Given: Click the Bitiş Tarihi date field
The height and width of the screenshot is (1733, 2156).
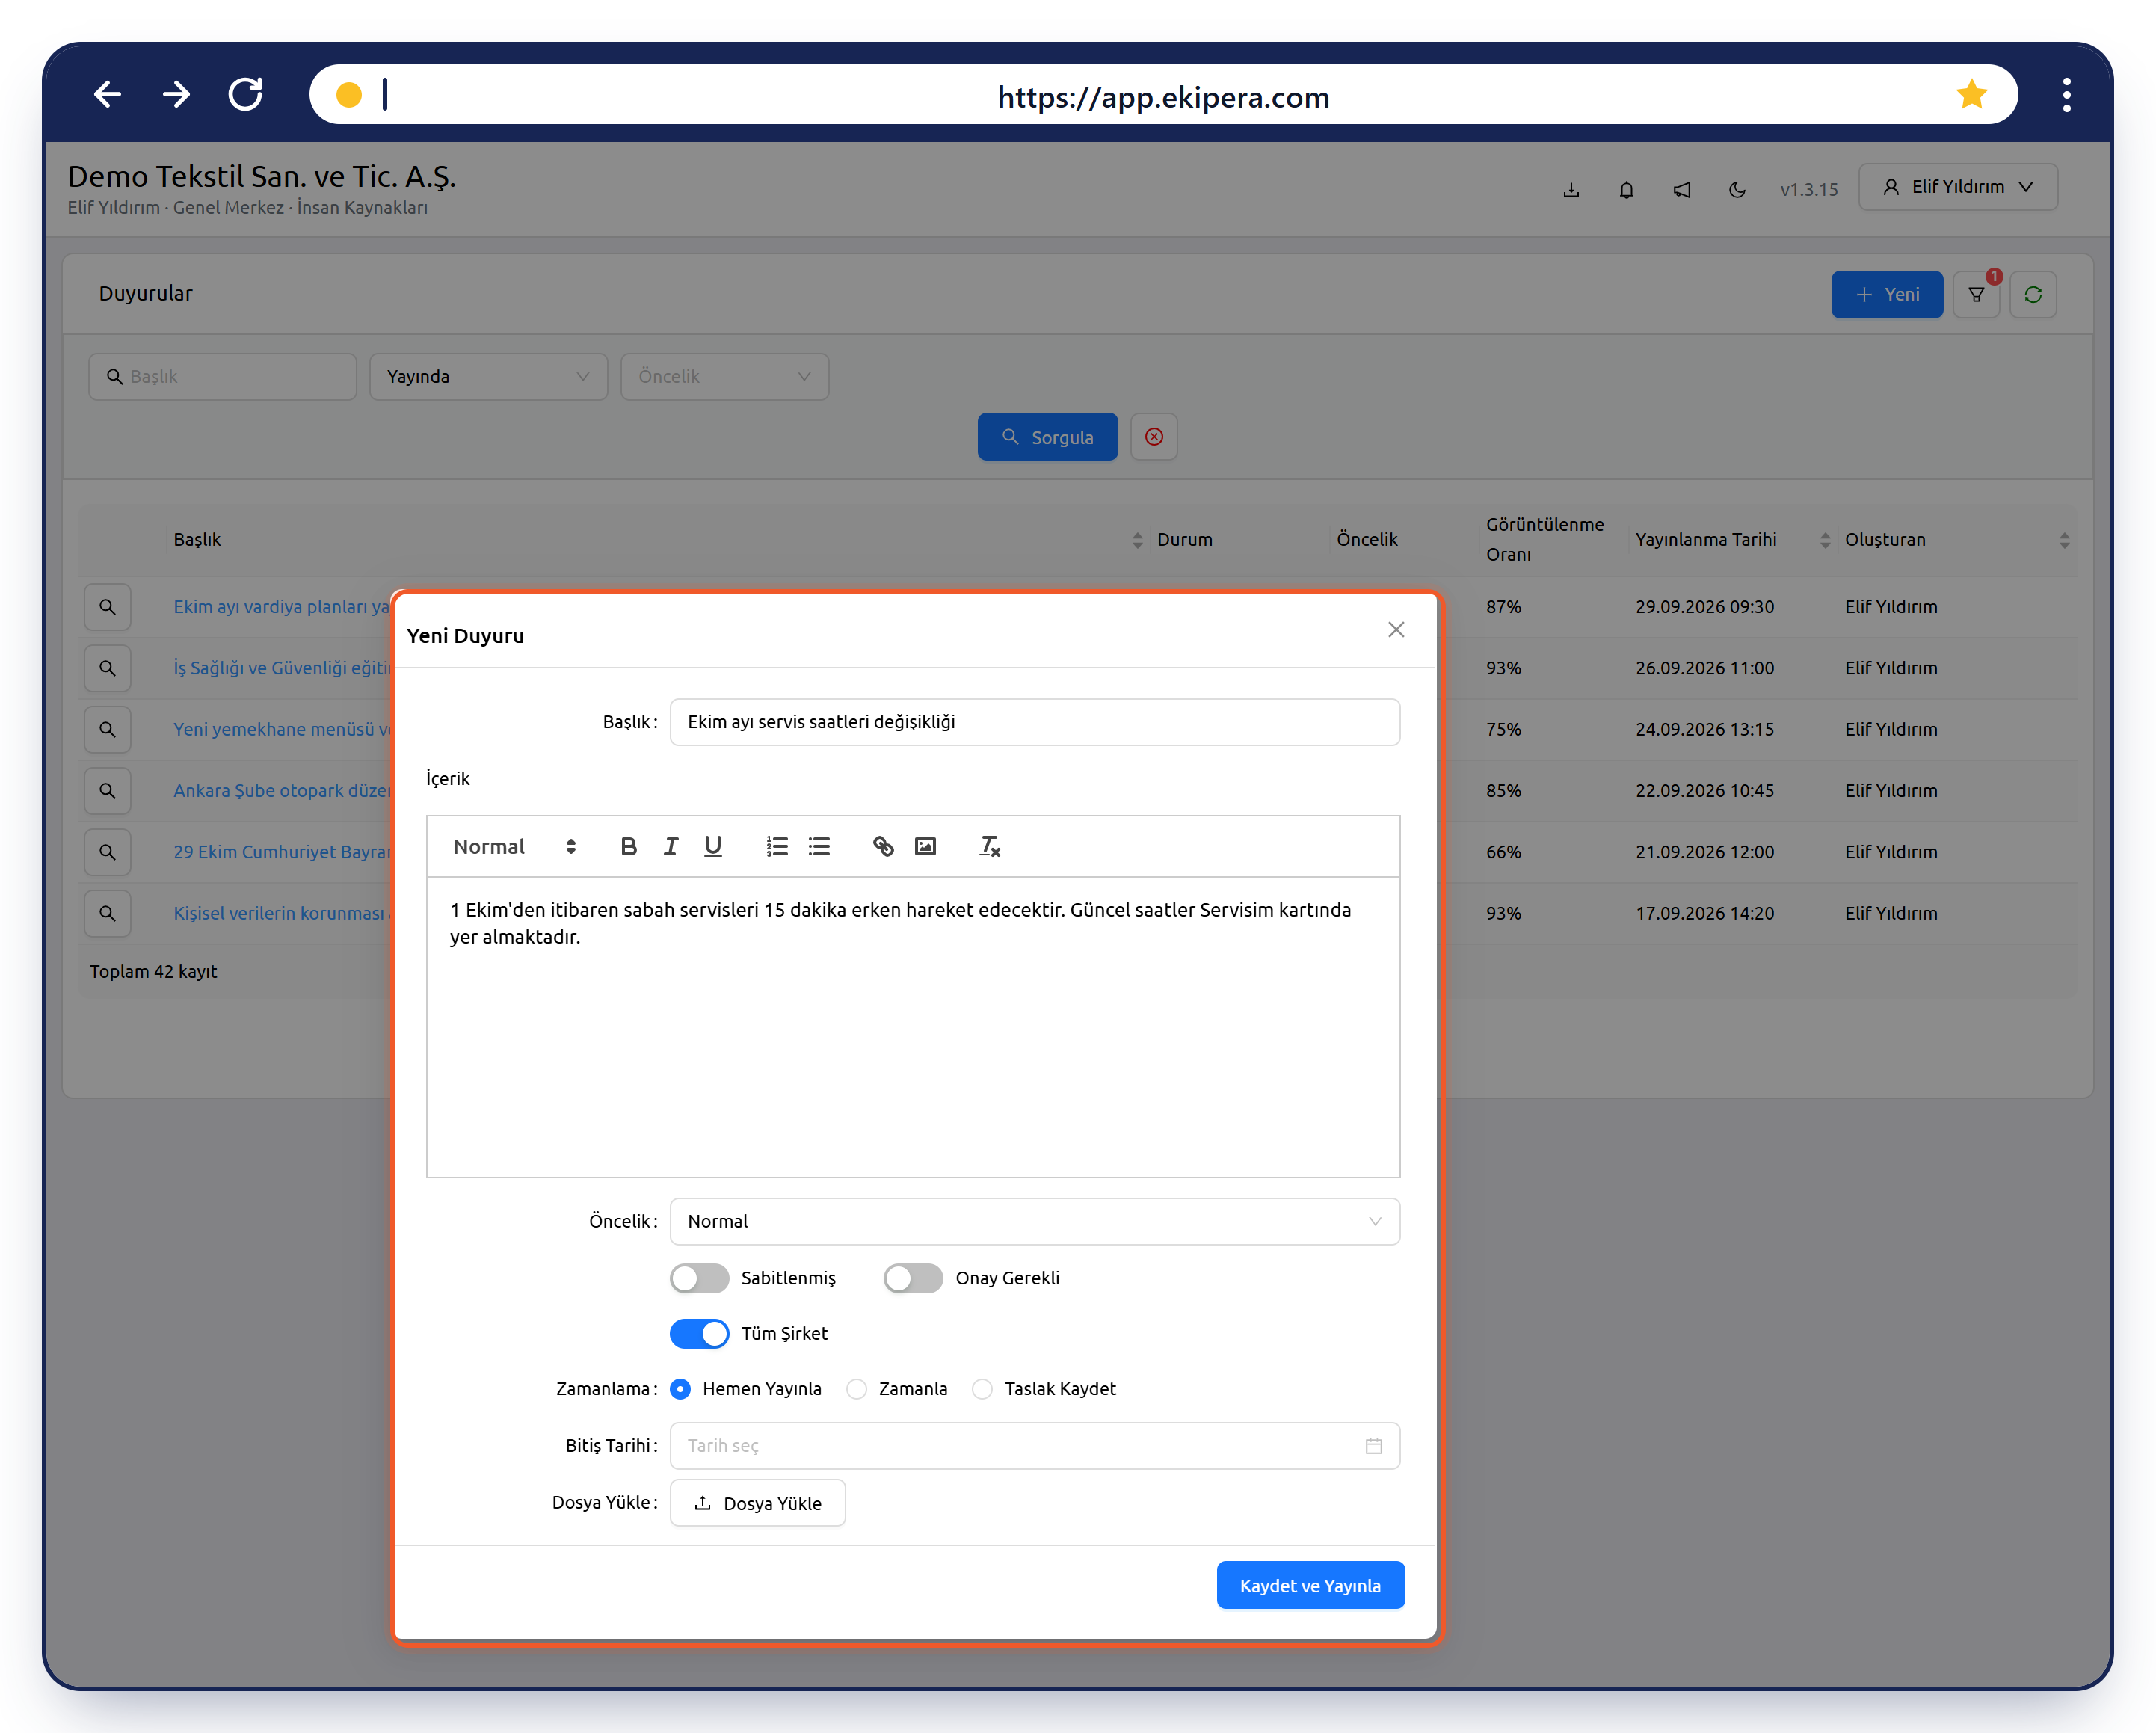Looking at the screenshot, I should 1035,1445.
